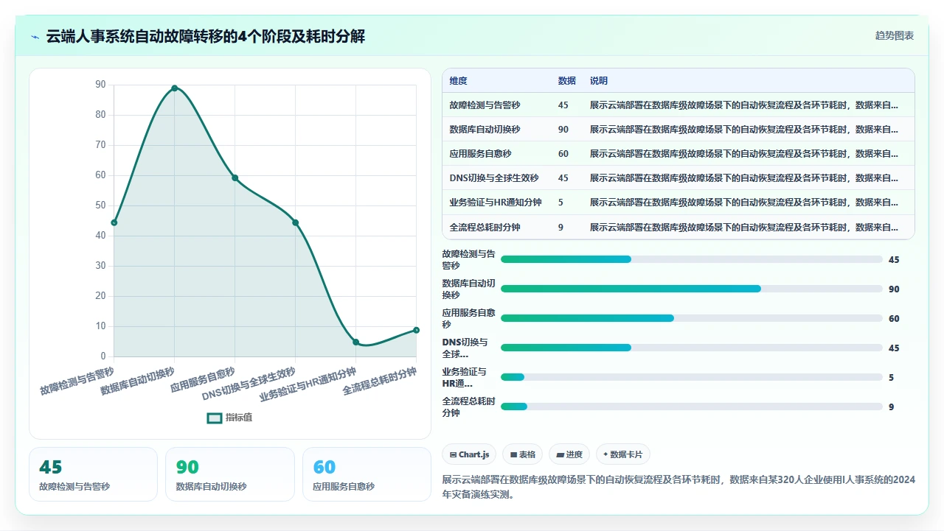
Task: Click the 业务验证与HR通 progress bar
Action: point(692,377)
